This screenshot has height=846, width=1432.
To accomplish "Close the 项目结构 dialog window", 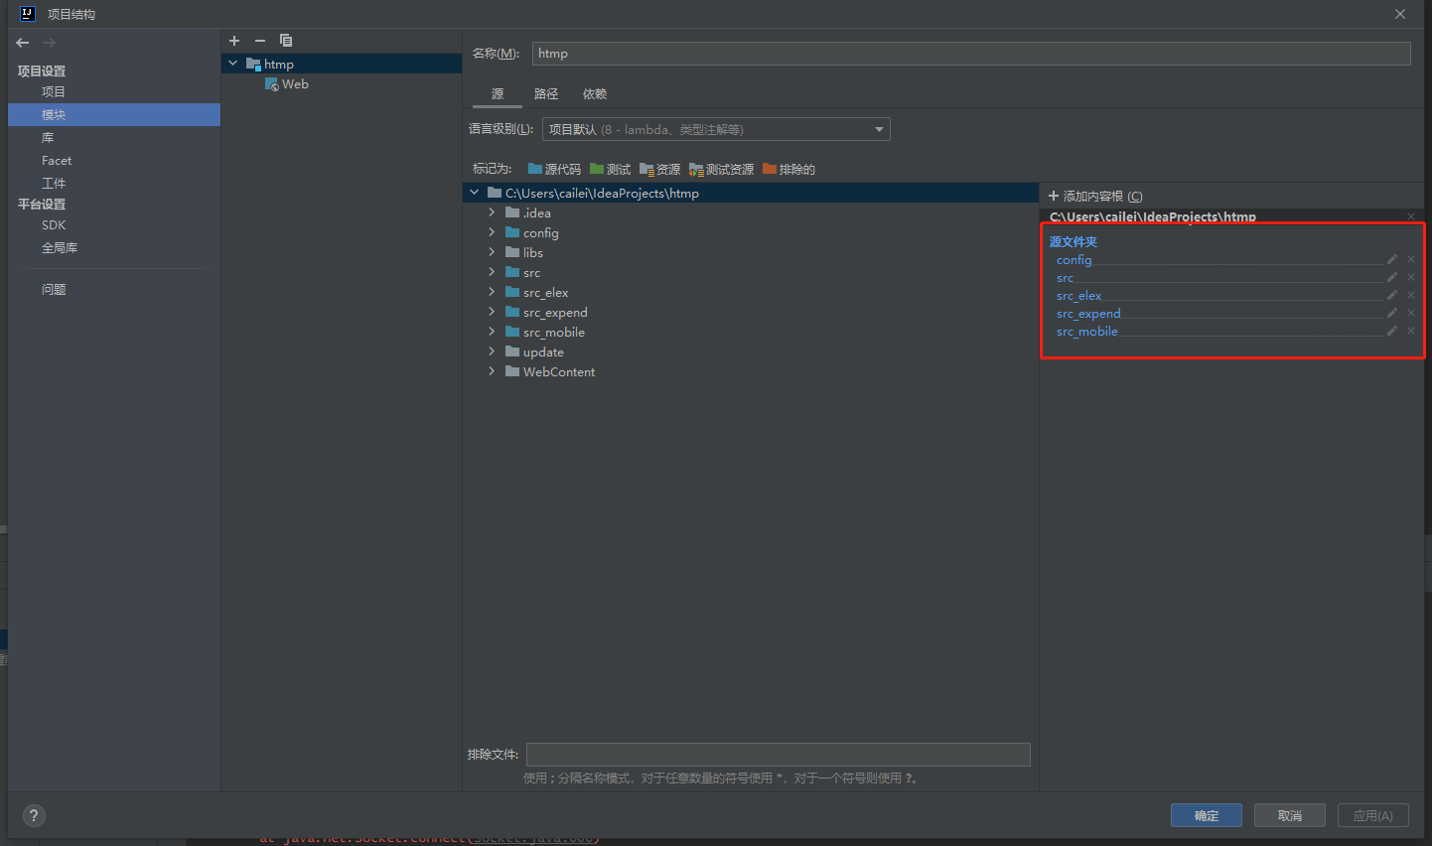I will point(1400,14).
